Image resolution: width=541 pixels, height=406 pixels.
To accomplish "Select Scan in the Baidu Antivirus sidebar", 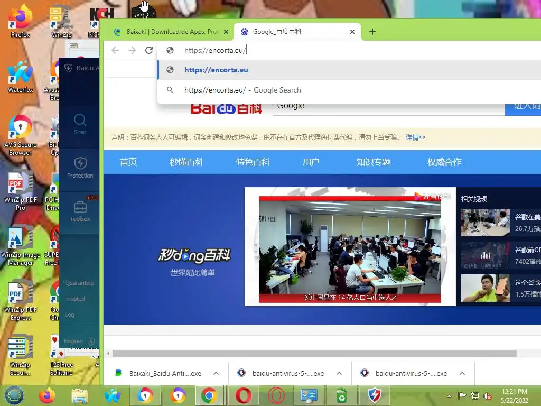I will [x=80, y=124].
